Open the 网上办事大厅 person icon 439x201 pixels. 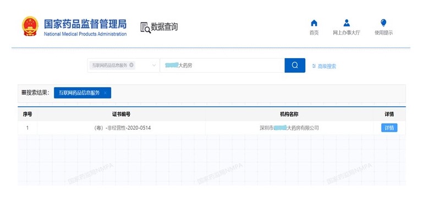point(347,23)
